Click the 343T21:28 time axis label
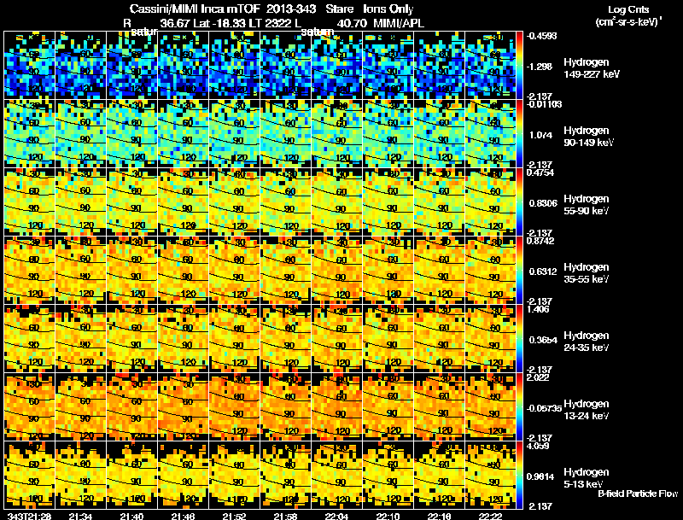This screenshot has width=683, height=520. (28, 516)
